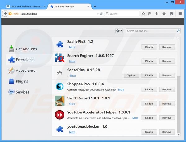This screenshot has height=142, width=186.
Task: Click More link under SaallePluS
Action: click(72, 47)
